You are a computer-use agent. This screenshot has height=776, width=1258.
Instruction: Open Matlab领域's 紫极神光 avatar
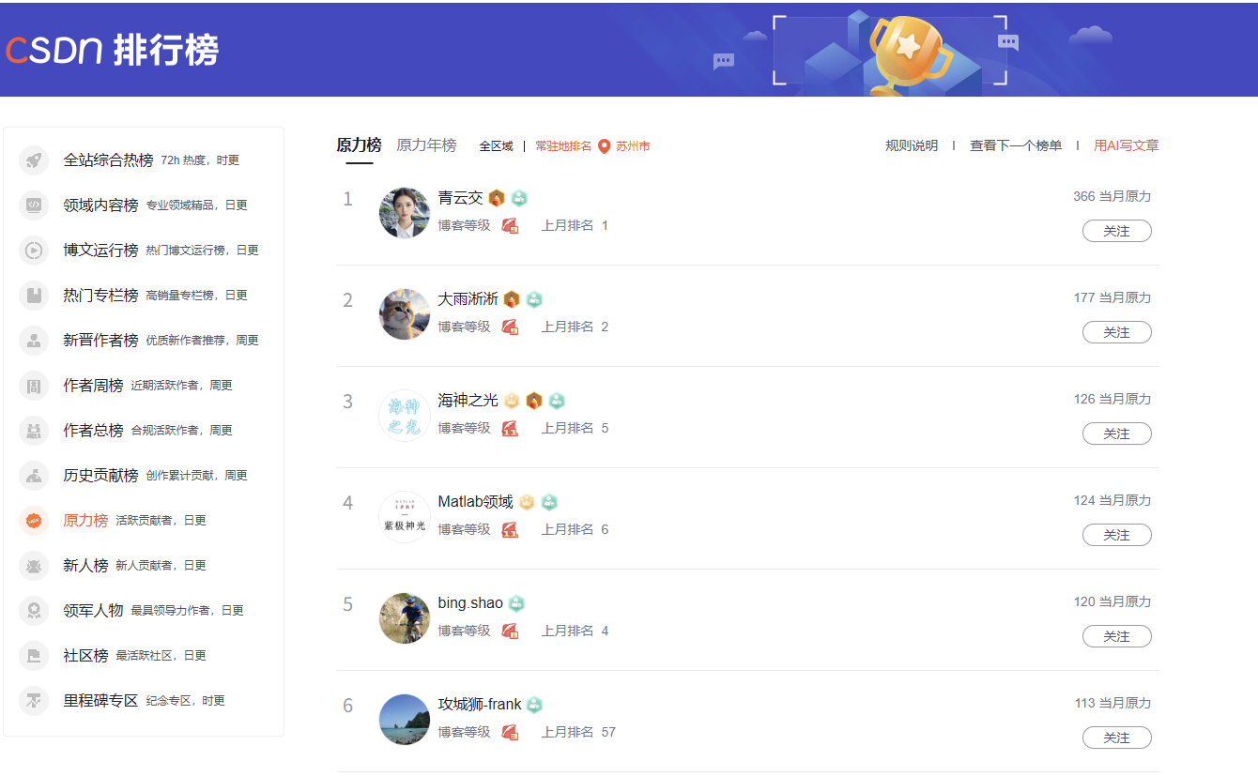pos(405,517)
